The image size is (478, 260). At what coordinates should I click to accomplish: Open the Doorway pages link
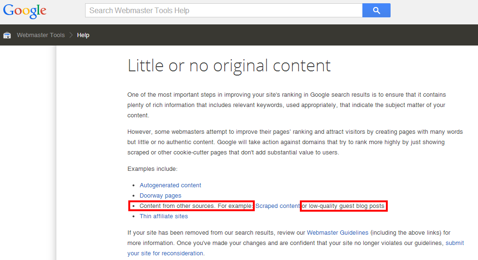pos(160,196)
